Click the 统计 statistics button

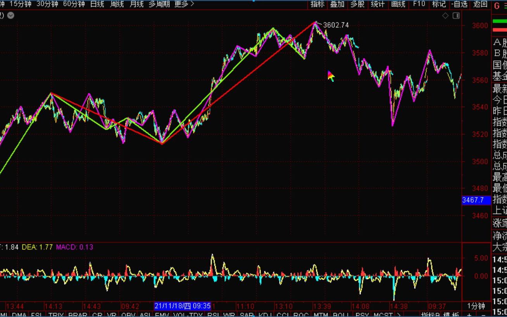(378, 4)
